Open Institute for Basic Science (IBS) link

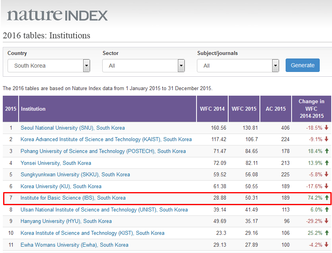click(73, 198)
